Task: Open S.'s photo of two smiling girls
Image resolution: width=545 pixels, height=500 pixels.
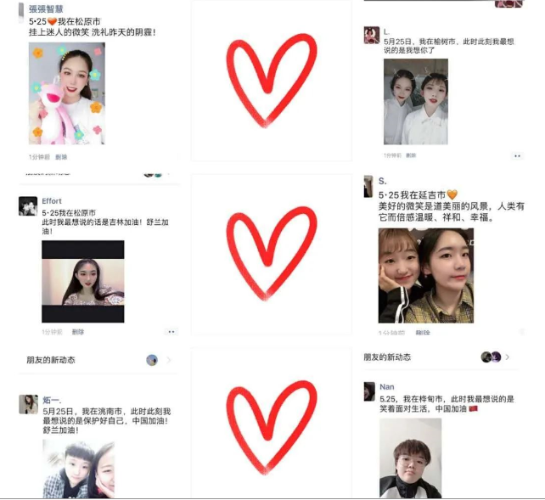Action: (x=426, y=276)
